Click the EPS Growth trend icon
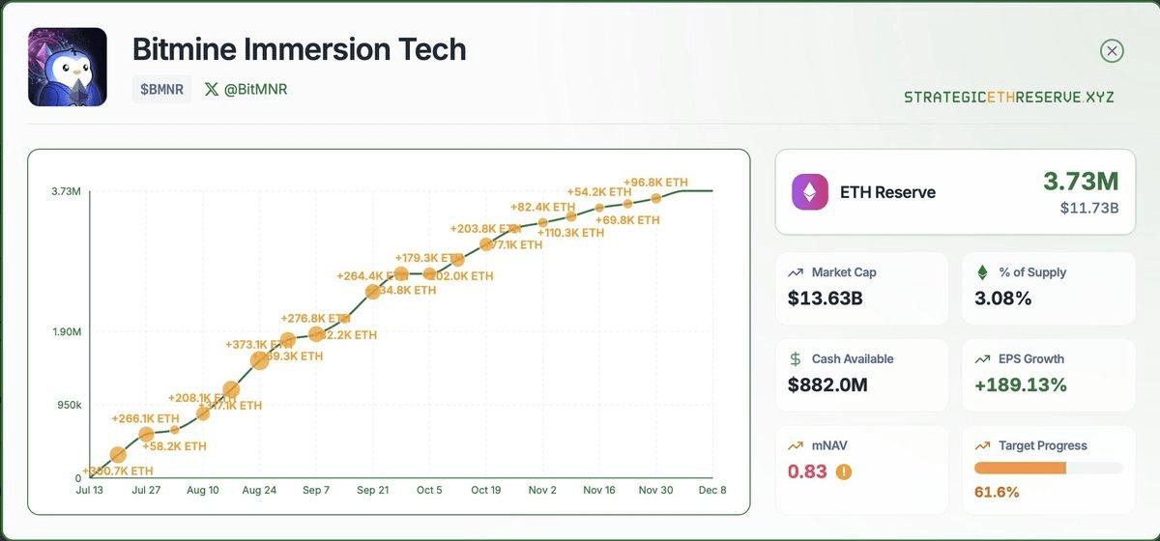 point(983,359)
